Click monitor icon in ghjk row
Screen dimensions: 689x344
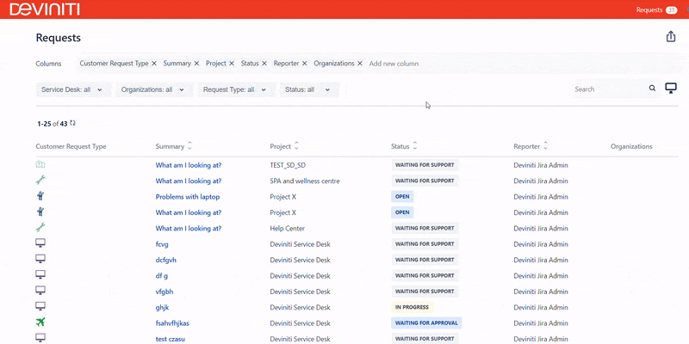[x=40, y=306]
